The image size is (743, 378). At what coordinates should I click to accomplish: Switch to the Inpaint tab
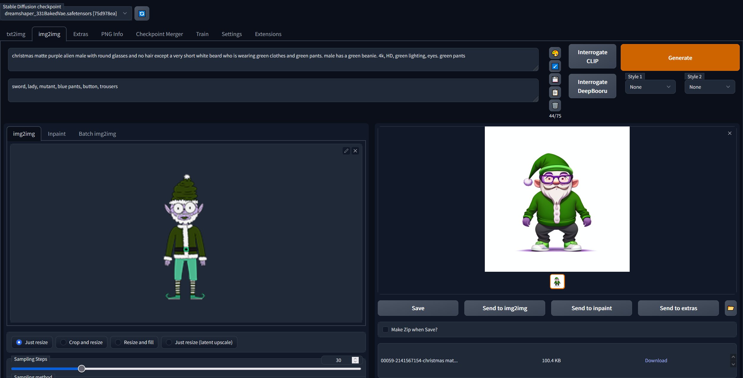click(x=57, y=134)
